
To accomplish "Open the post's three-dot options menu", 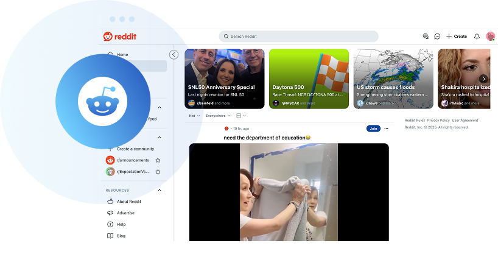I will click(x=386, y=128).
